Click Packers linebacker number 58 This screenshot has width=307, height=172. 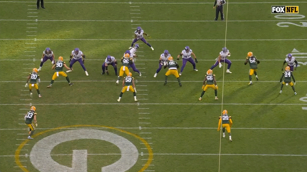click(128, 87)
